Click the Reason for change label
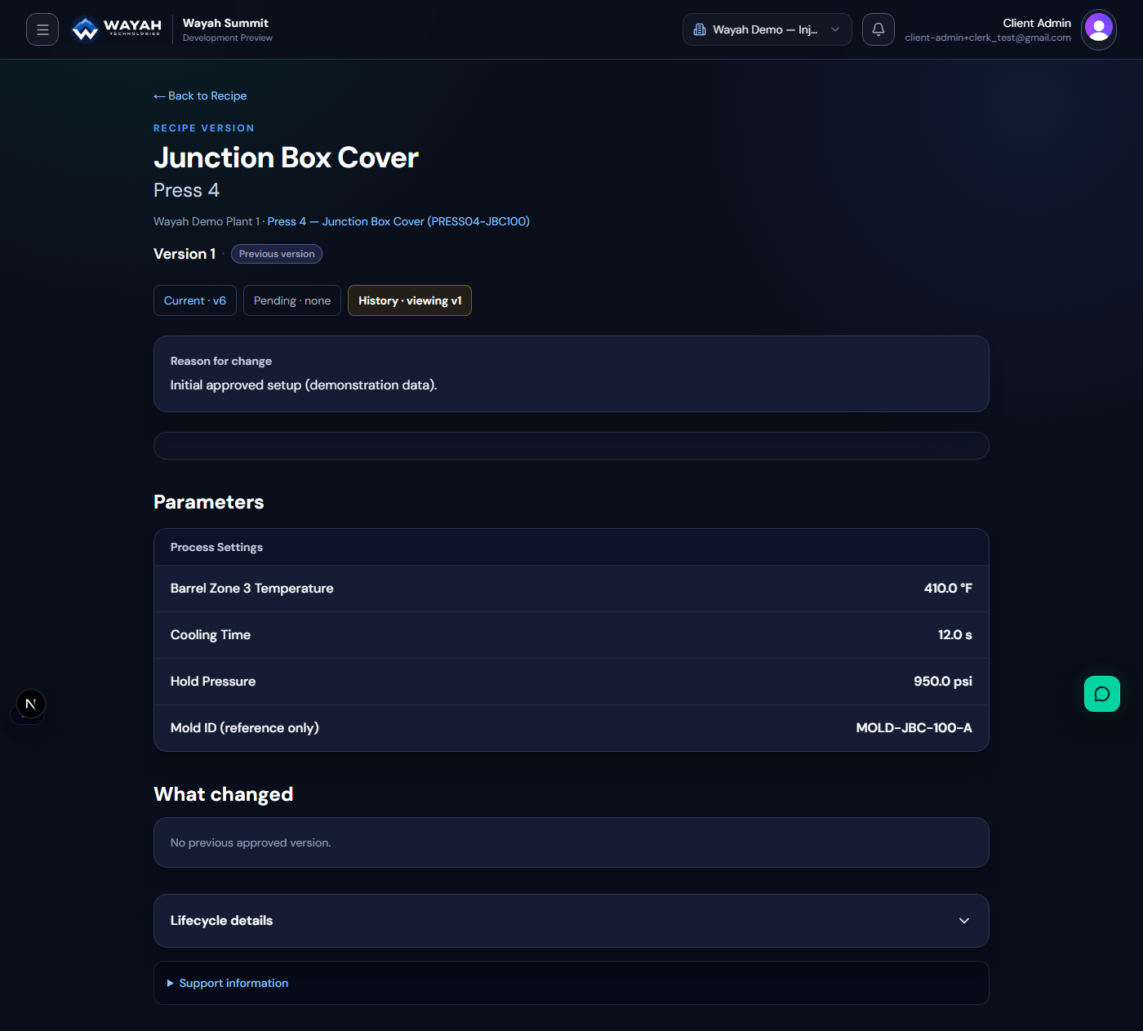 (x=221, y=361)
